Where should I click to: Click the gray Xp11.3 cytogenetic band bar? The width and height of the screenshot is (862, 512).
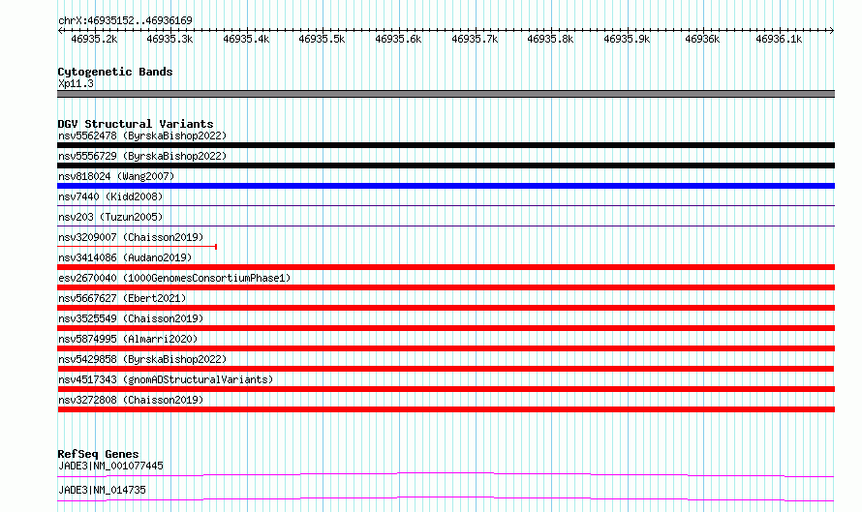point(446,94)
